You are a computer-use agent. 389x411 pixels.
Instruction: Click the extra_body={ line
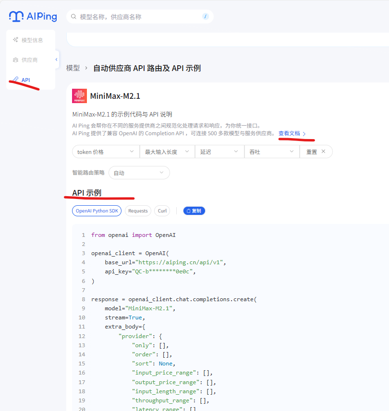125,327
